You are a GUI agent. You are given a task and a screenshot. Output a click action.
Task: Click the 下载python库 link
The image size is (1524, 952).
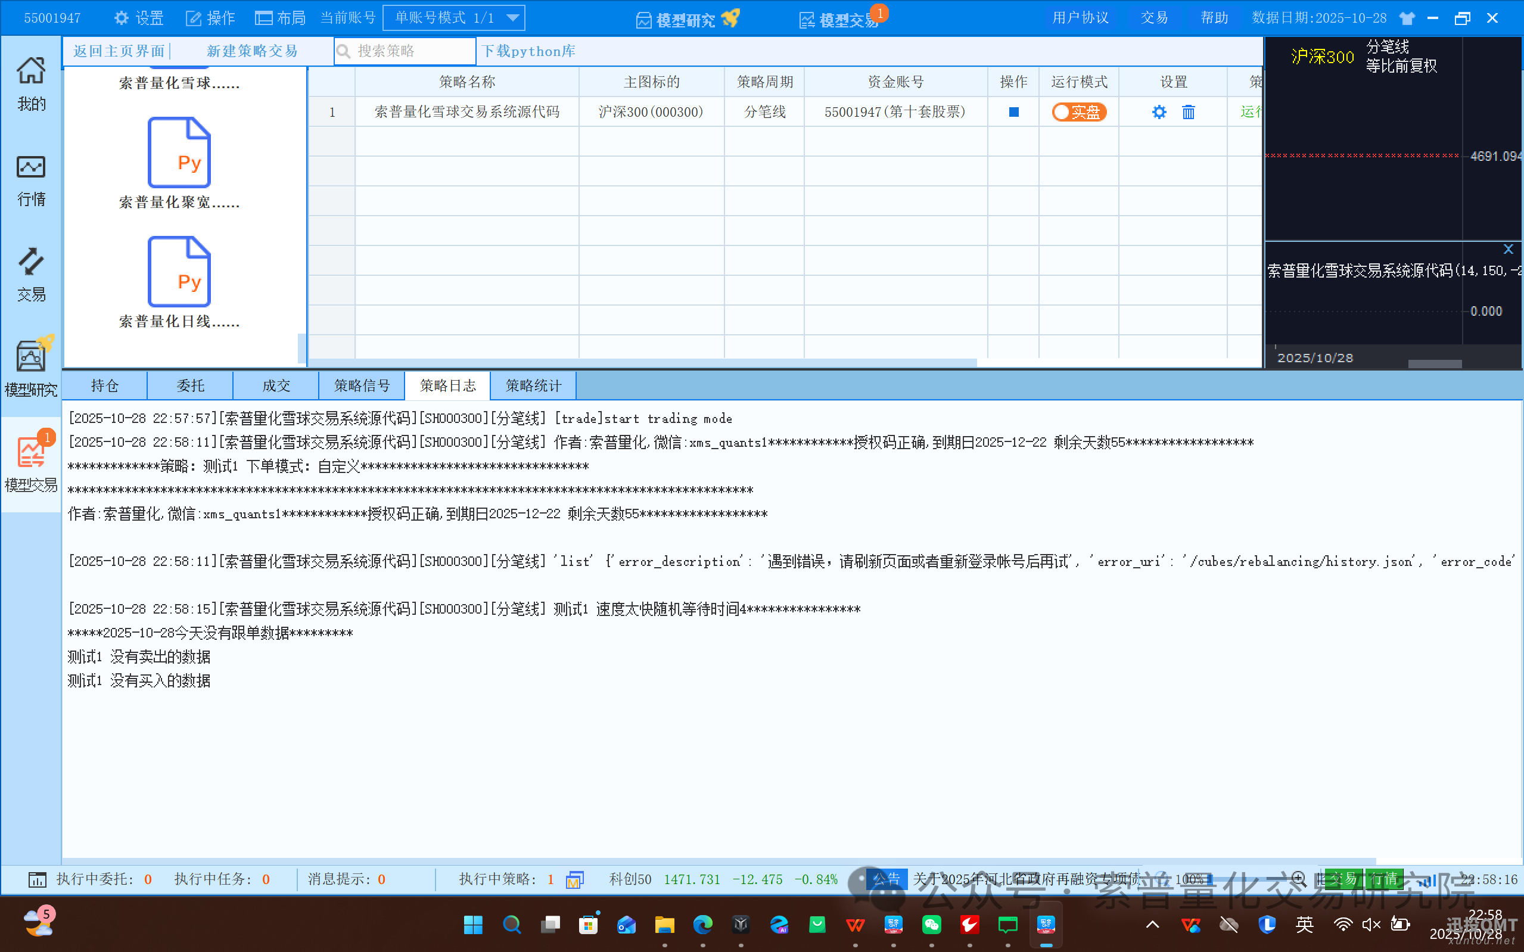point(529,51)
